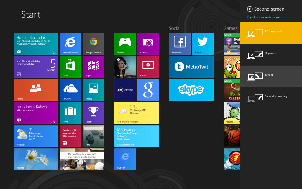Image resolution: width=302 pixels, height=189 pixels.
Task: Launch Google Chrome from its tile
Action: [x=93, y=44]
